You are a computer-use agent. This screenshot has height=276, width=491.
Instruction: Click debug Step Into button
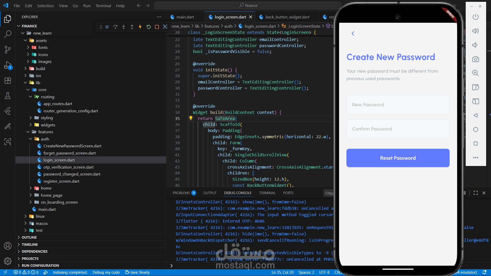click(x=124, y=27)
